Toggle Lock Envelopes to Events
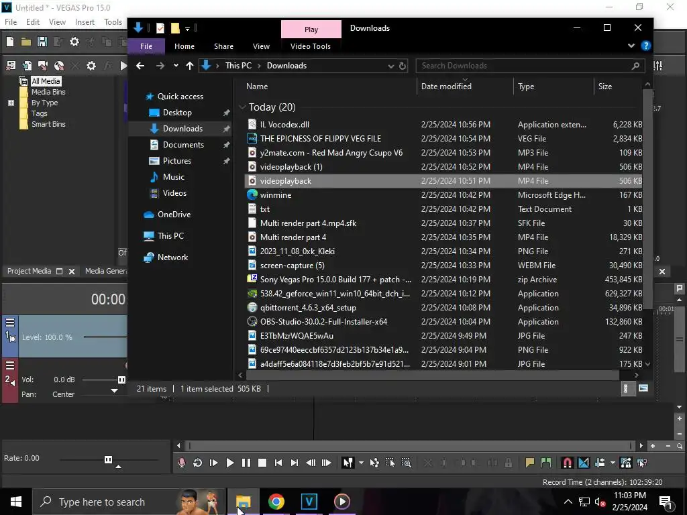687x515 pixels. point(626,463)
